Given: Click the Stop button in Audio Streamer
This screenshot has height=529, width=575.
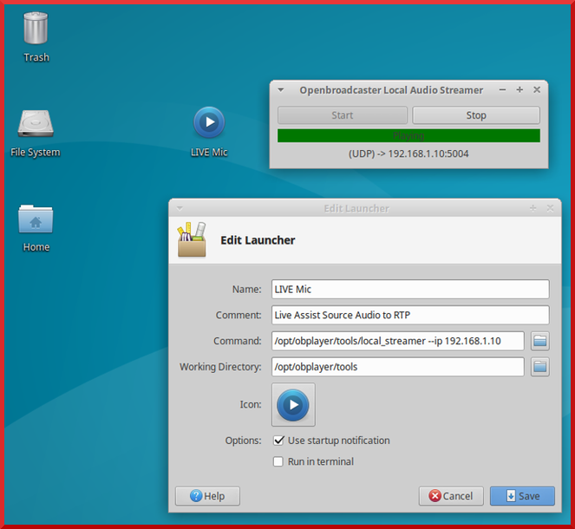Looking at the screenshot, I should click(476, 115).
